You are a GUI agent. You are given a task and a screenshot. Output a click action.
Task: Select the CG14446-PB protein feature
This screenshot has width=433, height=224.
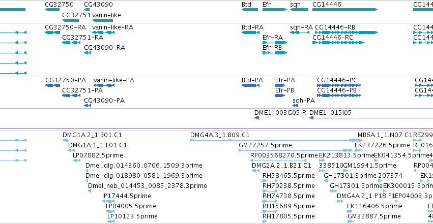(x=339, y=95)
